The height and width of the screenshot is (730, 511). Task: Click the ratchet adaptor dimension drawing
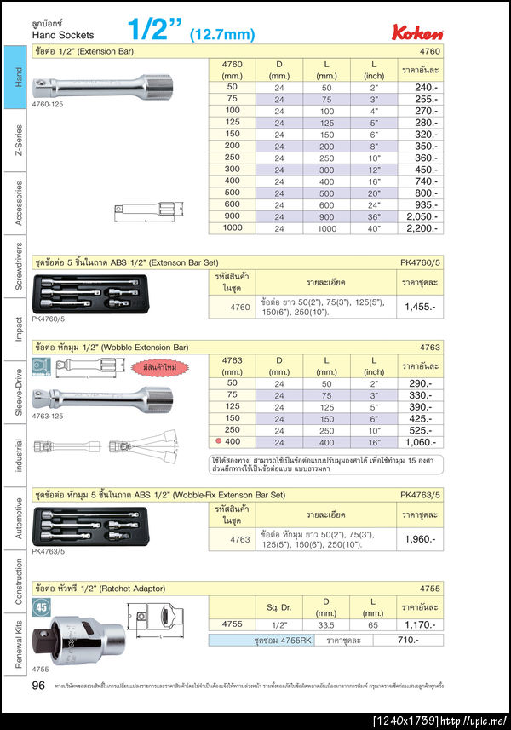(x=155, y=620)
